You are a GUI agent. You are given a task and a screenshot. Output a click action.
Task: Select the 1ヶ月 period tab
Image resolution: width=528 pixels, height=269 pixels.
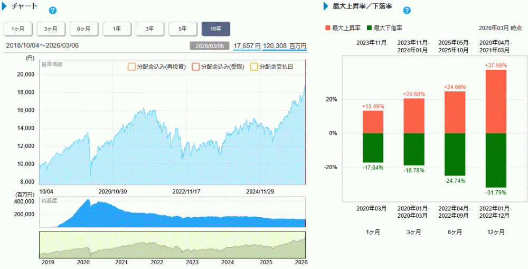18,29
